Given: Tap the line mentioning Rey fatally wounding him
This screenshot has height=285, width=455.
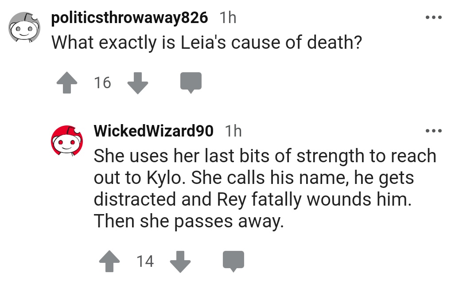Looking at the screenshot, I should point(253,199).
